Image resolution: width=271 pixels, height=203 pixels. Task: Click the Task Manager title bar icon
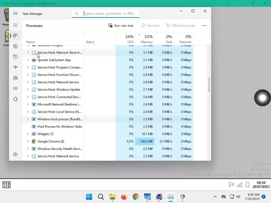click(x=15, y=13)
